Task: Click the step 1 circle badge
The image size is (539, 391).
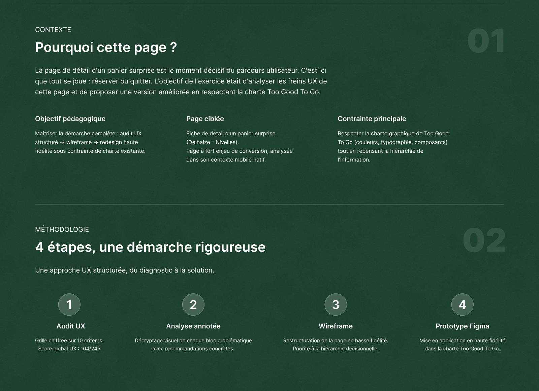Action: tap(69, 305)
